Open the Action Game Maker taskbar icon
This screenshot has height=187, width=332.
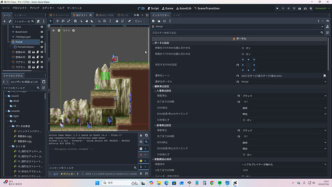pos(235,183)
